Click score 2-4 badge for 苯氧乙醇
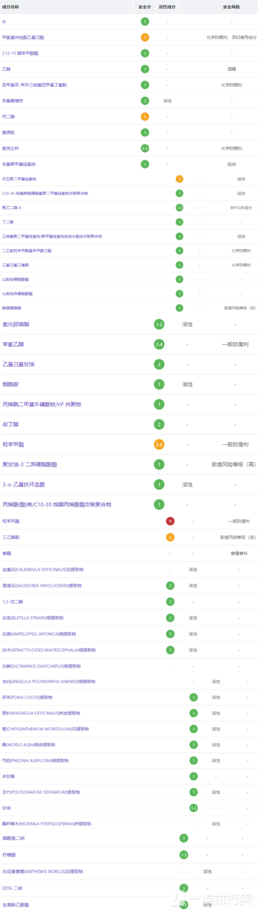 click(x=159, y=344)
